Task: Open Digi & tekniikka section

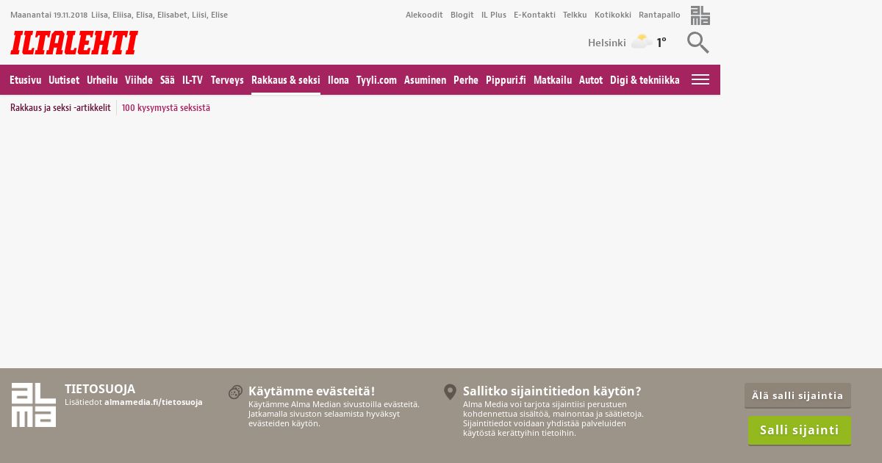Action: click(x=645, y=80)
